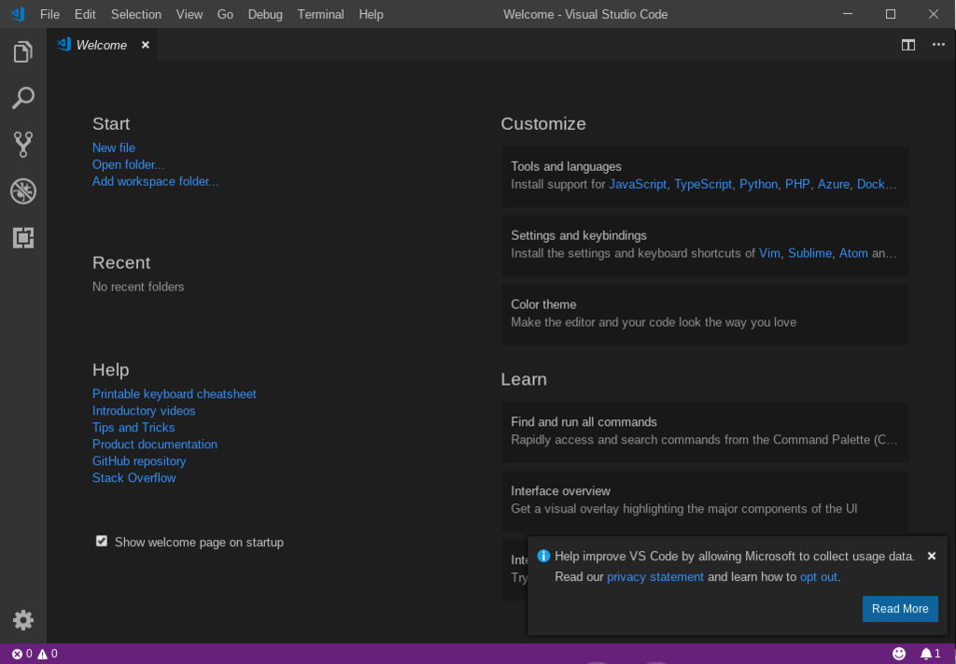Open the Interface overview card
The image size is (956, 664).
click(705, 501)
